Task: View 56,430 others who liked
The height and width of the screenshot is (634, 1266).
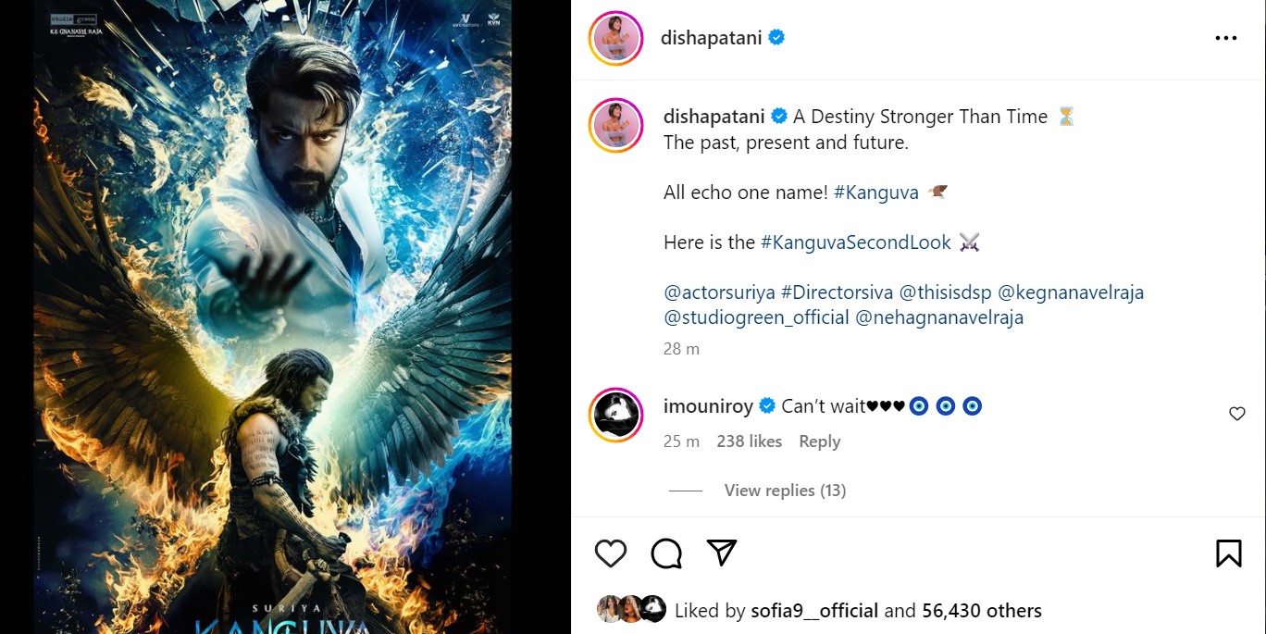Action: (x=983, y=611)
